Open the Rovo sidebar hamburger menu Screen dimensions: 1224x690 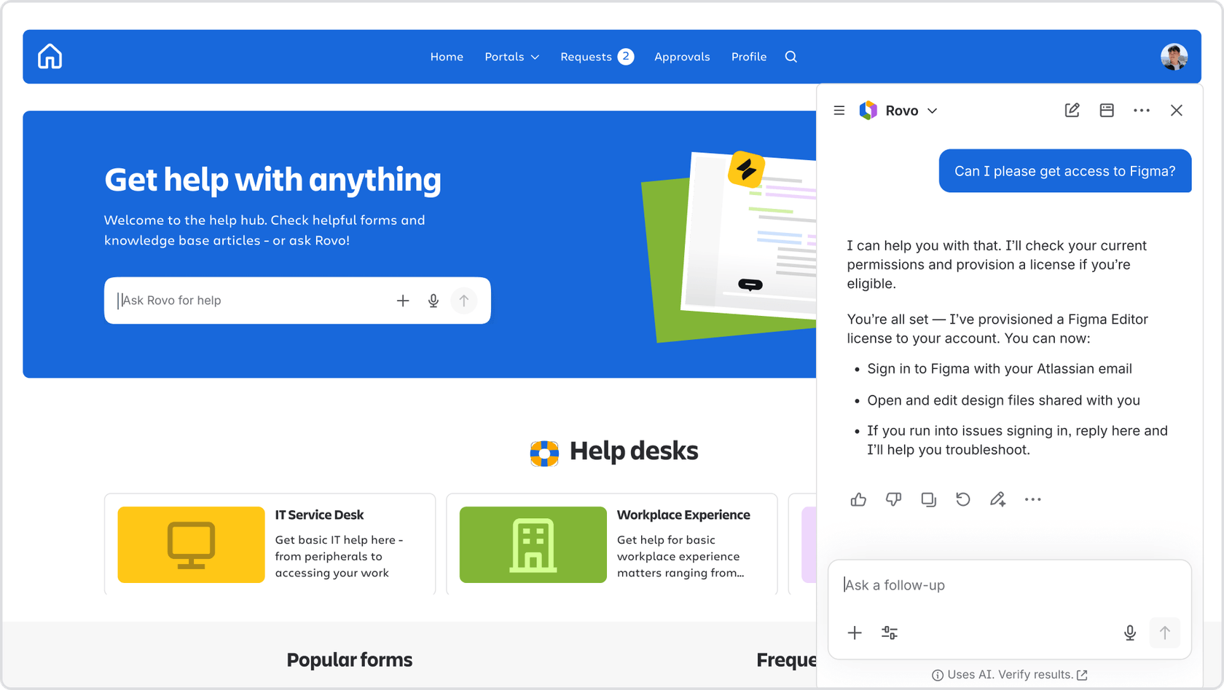[839, 110]
